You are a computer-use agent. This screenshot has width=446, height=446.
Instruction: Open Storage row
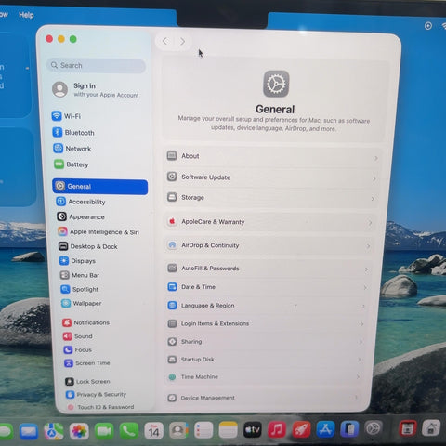point(271,198)
